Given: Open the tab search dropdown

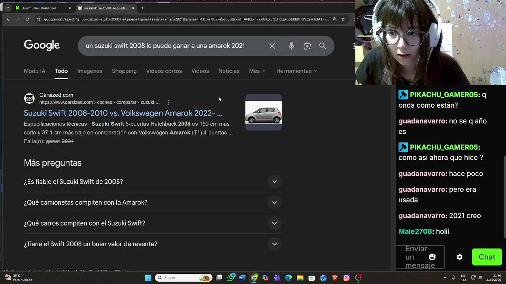Looking at the screenshot, I should (8, 8).
